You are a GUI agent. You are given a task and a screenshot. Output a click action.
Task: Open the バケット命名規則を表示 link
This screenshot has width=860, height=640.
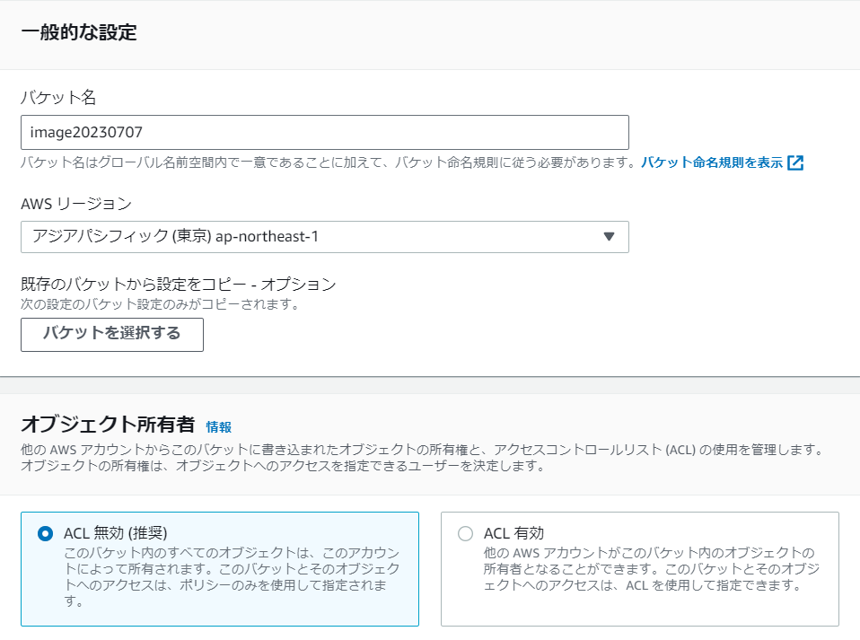pyautogui.click(x=712, y=162)
